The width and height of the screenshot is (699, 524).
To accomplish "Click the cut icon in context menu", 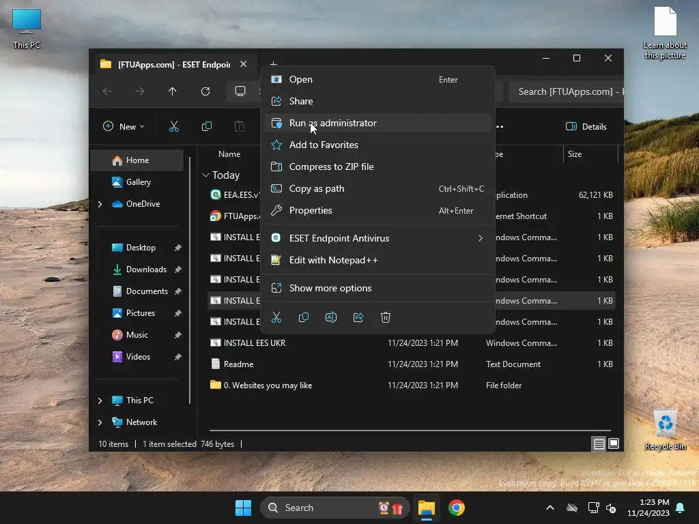I will coord(276,317).
